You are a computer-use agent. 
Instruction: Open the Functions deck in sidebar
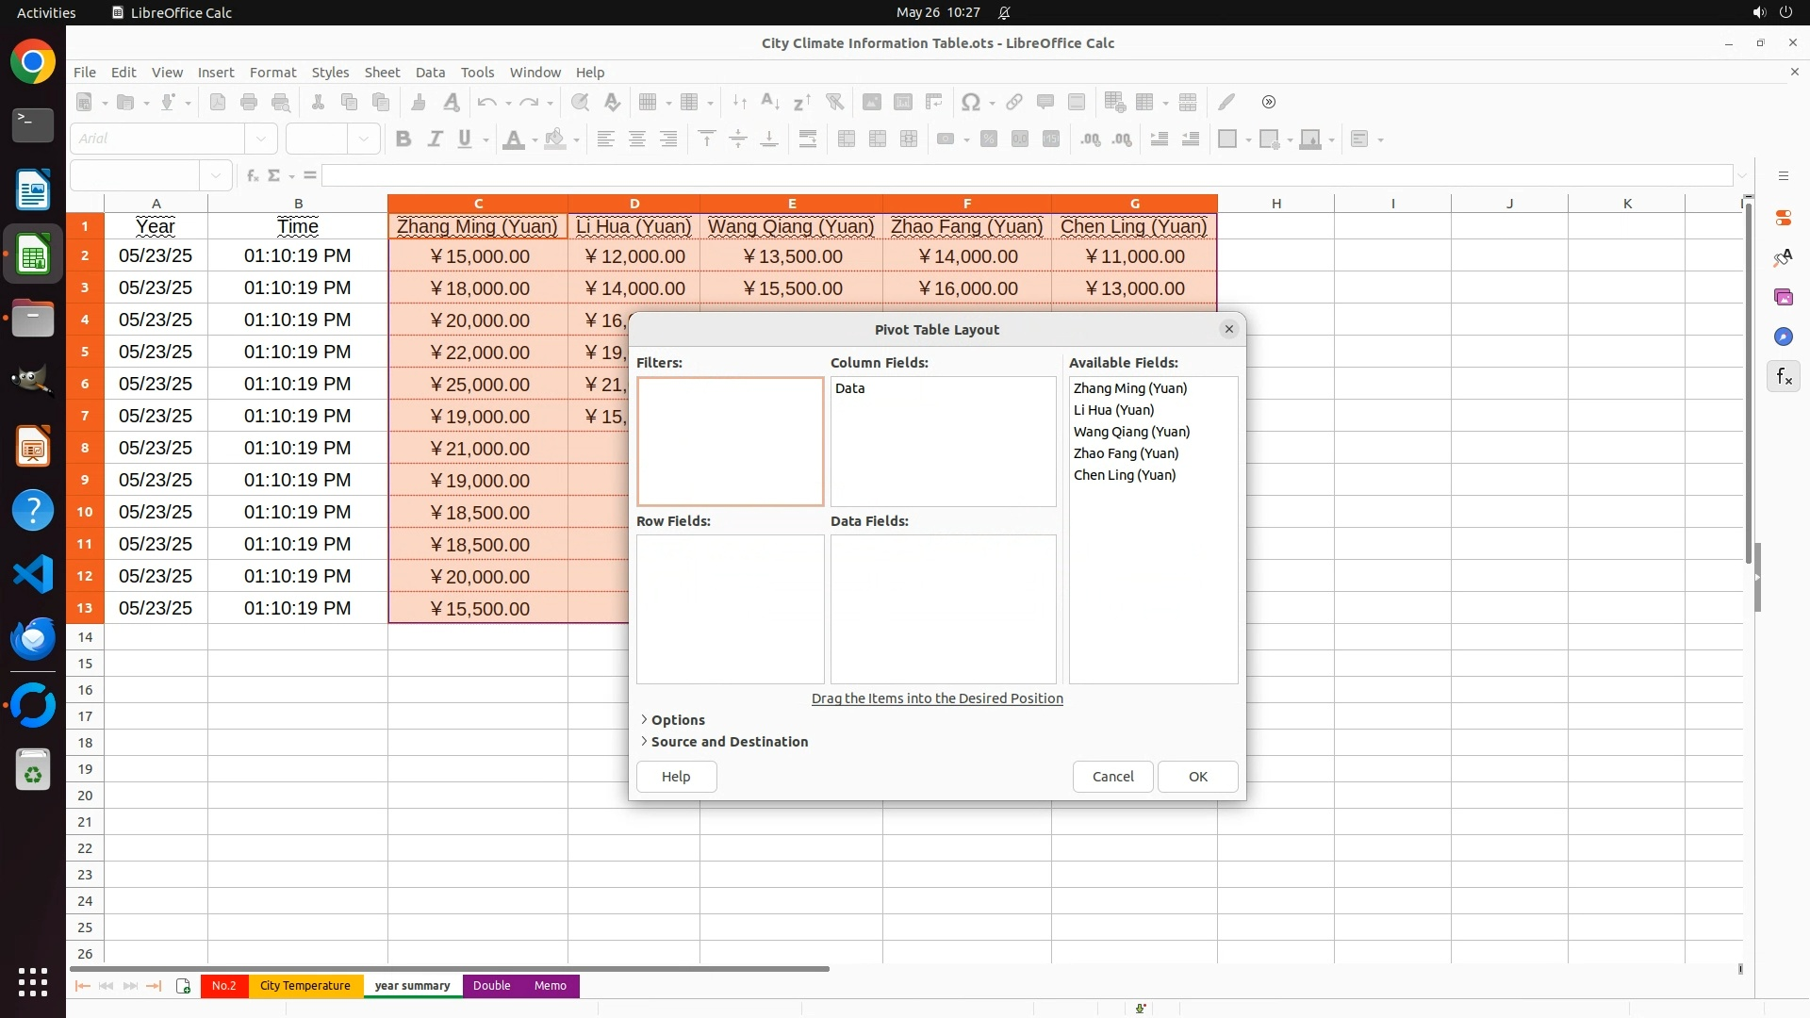point(1783,377)
